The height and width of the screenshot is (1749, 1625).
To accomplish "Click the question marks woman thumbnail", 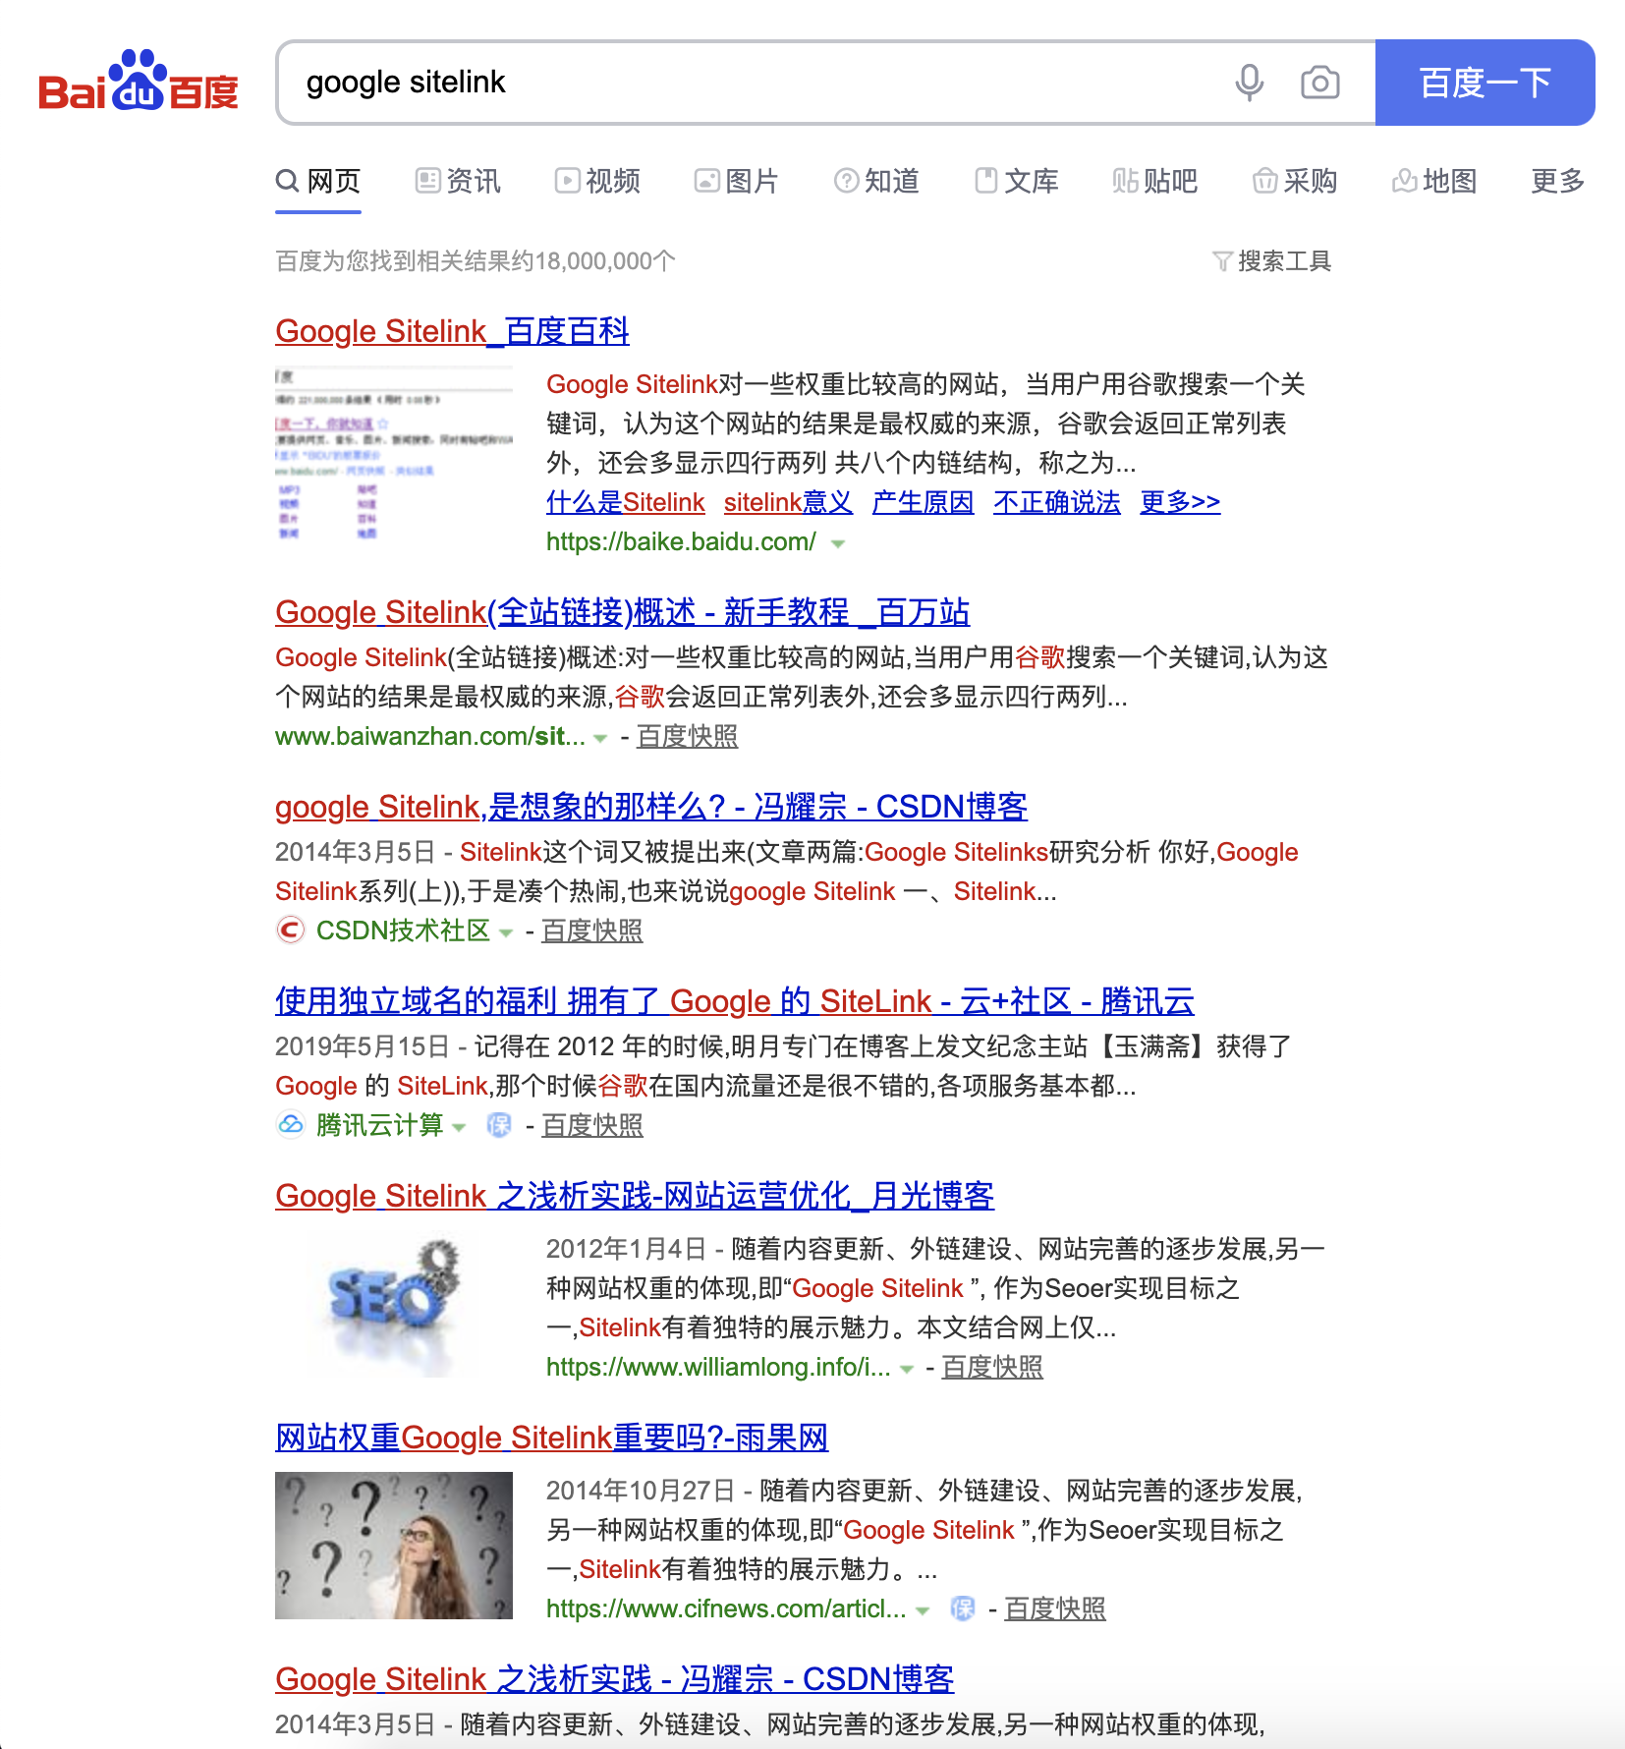I will click(394, 1546).
